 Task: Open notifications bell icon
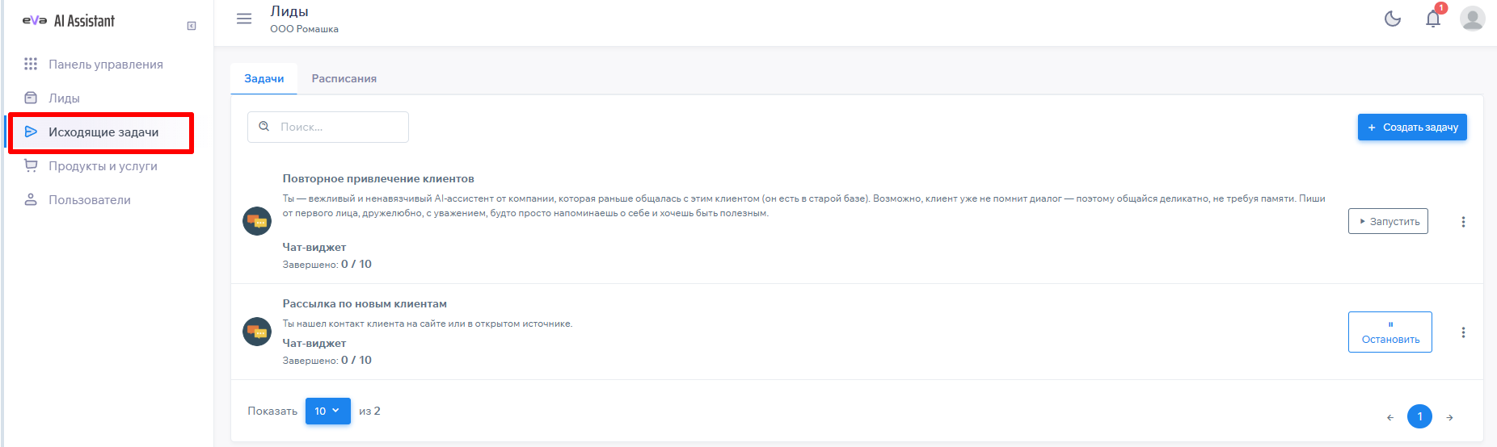(1433, 19)
